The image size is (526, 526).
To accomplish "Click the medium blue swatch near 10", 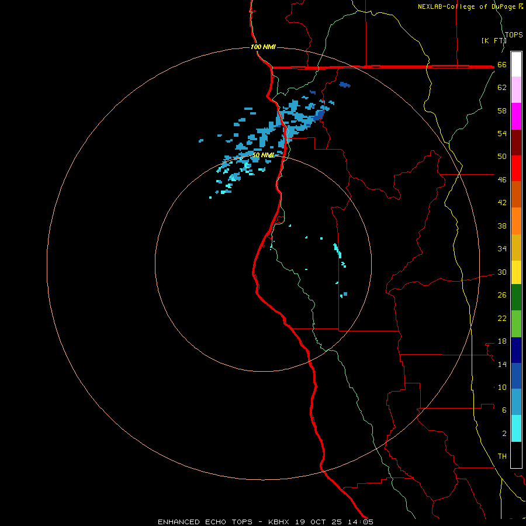I will click(516, 376).
